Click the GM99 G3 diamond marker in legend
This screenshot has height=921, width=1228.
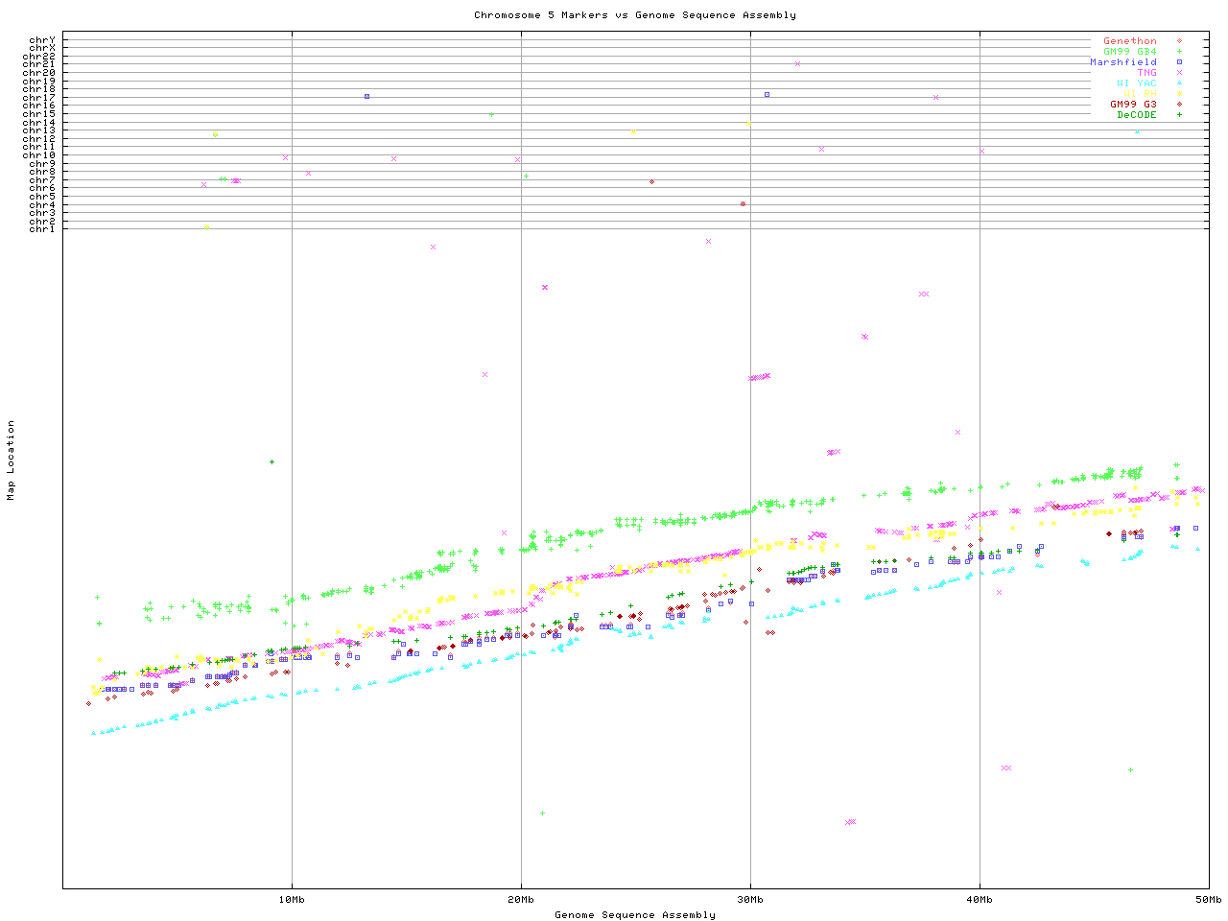(x=1179, y=105)
